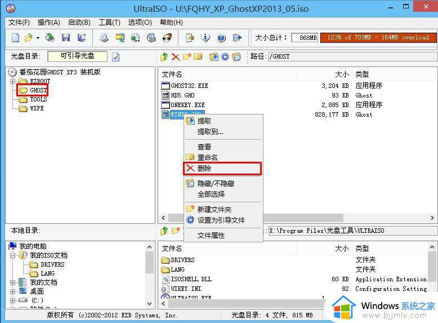Image resolution: width=438 pixels, height=323 pixels.
Task: Click the Add files toolbar icon
Action: (190, 37)
